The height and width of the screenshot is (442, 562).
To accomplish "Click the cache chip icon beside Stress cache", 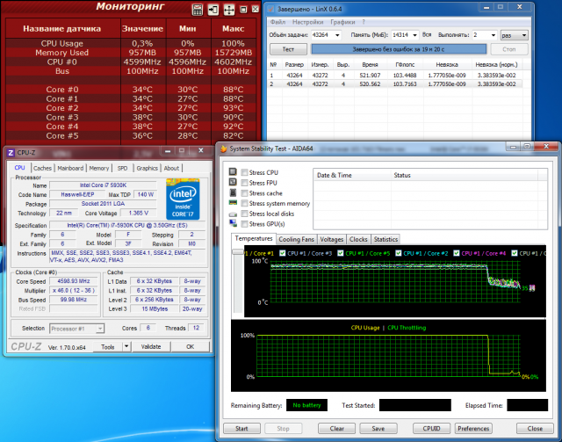I will coord(233,192).
